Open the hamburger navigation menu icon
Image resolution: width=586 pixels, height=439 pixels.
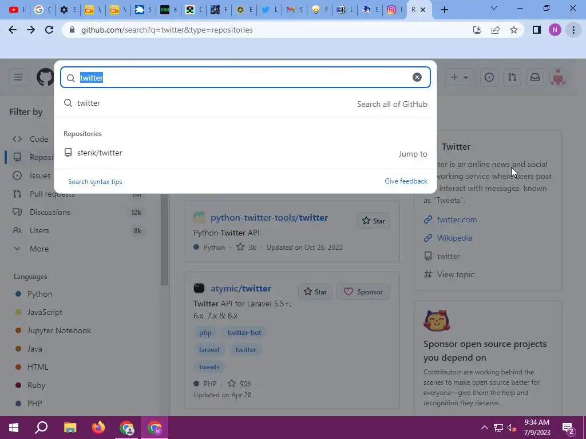18,77
